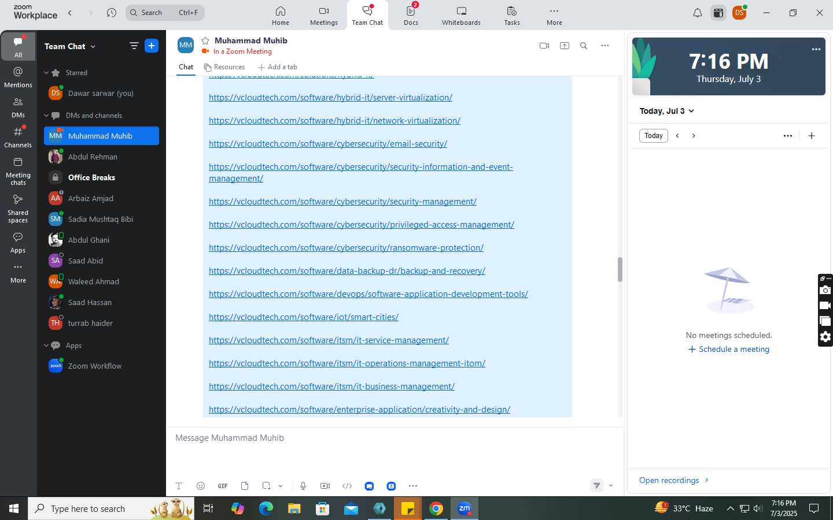
Task: Go to the Tasks tab
Action: click(511, 16)
